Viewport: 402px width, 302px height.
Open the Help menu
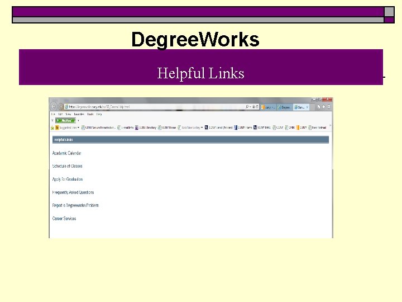[x=99, y=114]
